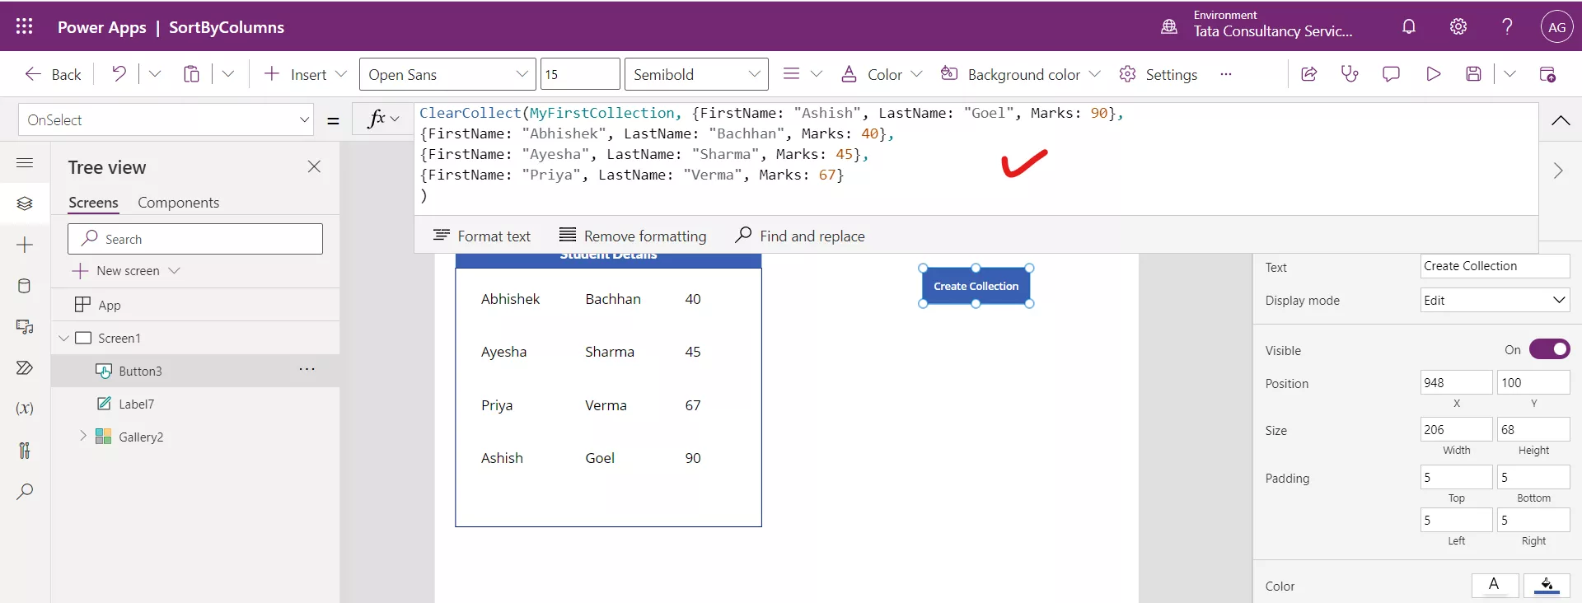Click the Insert plus icon in left rail
The height and width of the screenshot is (603, 1582).
click(25, 245)
